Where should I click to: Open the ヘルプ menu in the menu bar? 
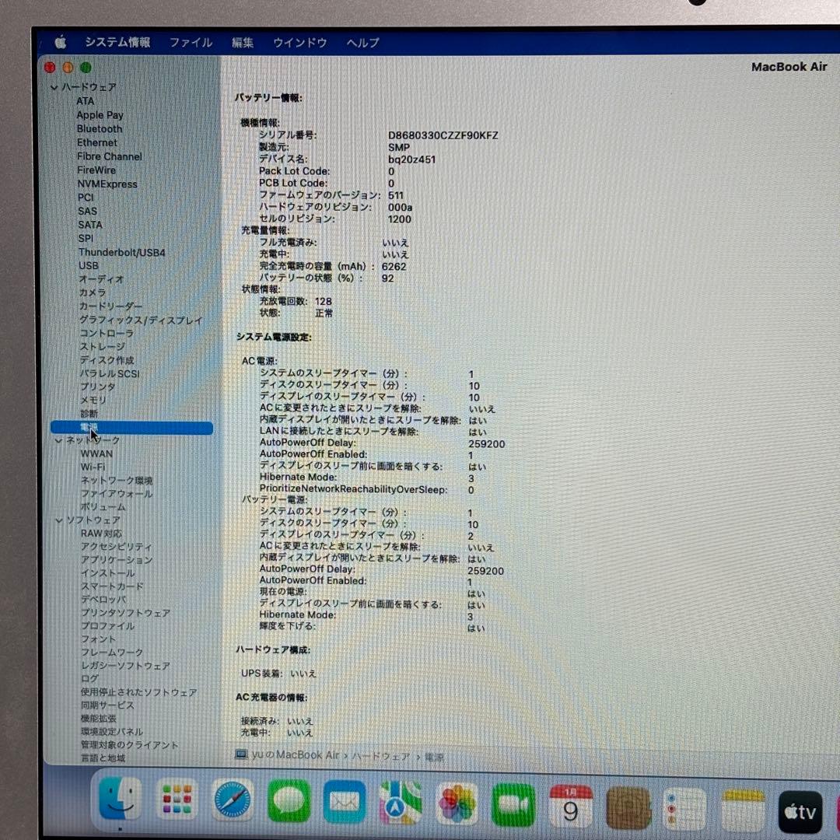pyautogui.click(x=362, y=43)
